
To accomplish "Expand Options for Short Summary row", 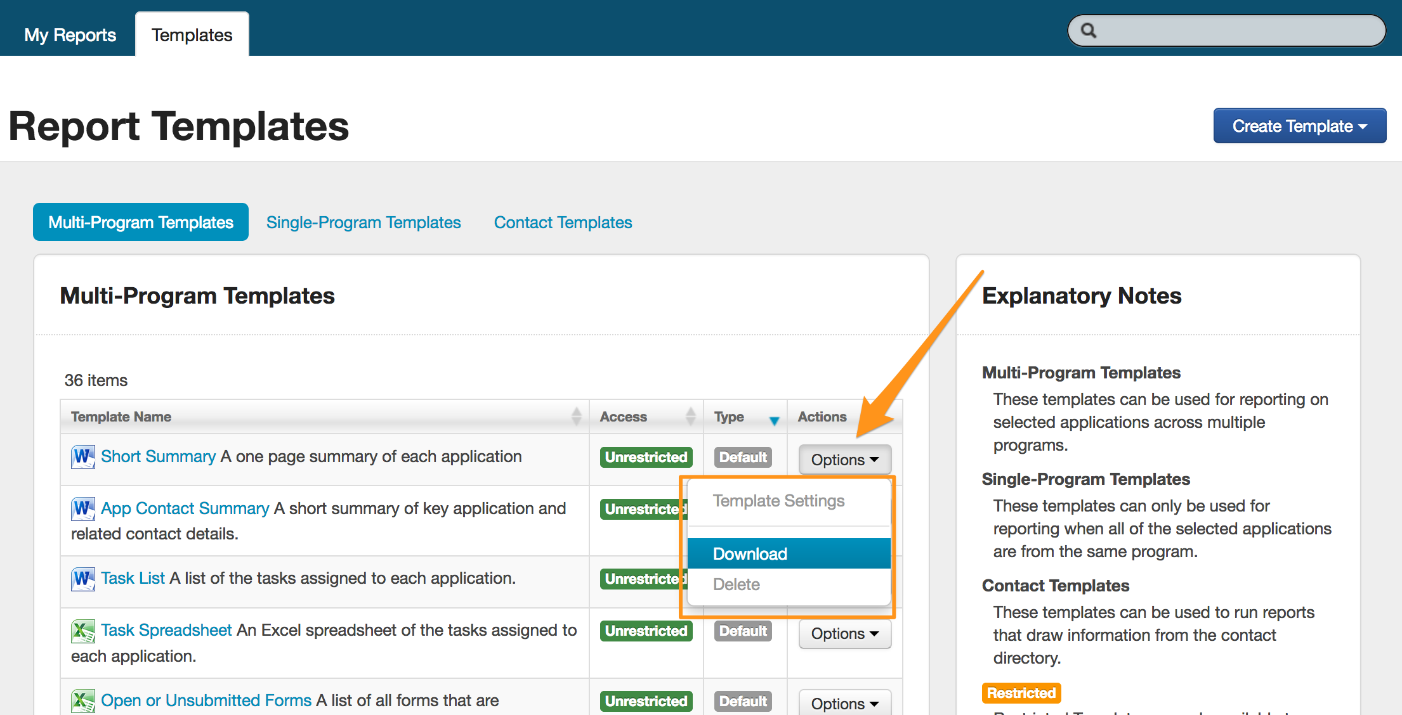I will click(844, 460).
